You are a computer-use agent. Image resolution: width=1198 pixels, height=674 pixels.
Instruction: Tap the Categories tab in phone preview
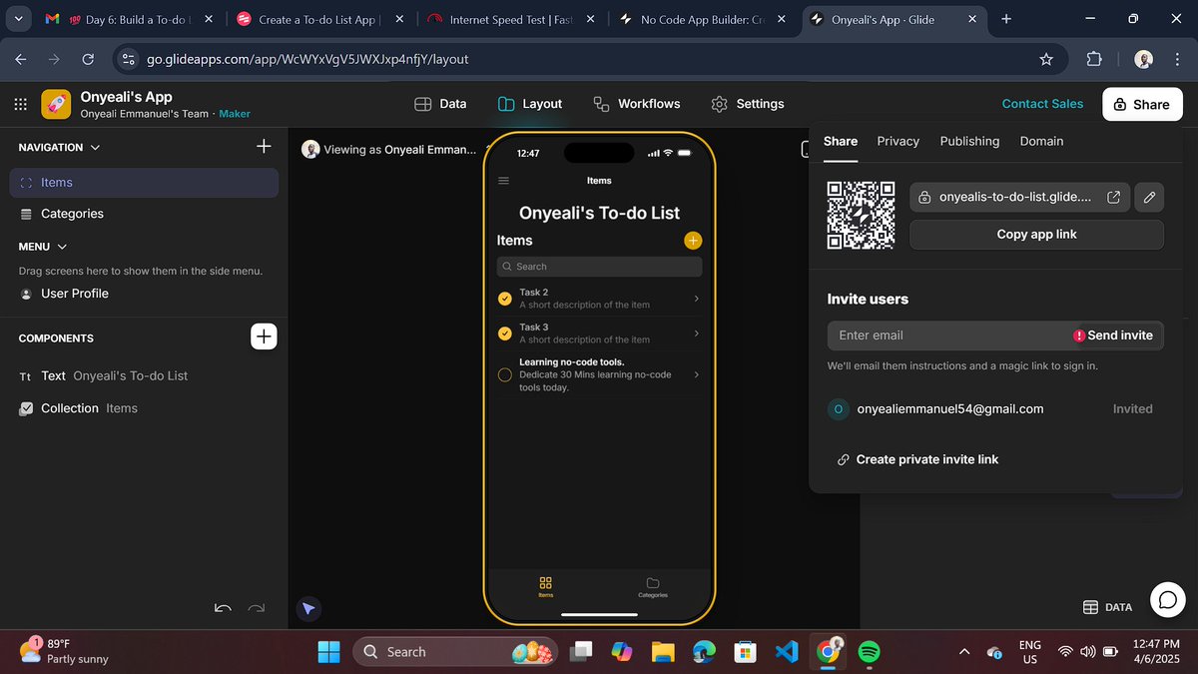(x=653, y=587)
